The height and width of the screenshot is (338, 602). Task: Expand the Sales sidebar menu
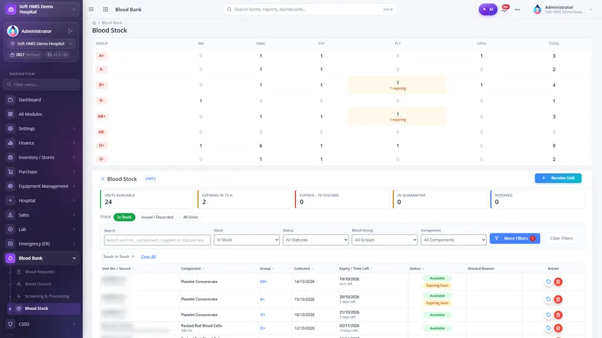[41, 215]
